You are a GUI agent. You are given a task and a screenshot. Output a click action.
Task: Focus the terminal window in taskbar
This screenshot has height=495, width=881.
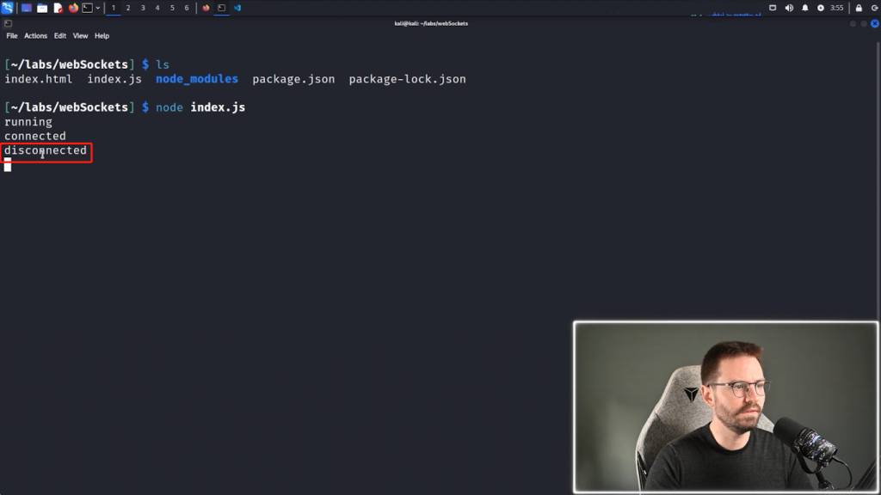[x=221, y=8]
